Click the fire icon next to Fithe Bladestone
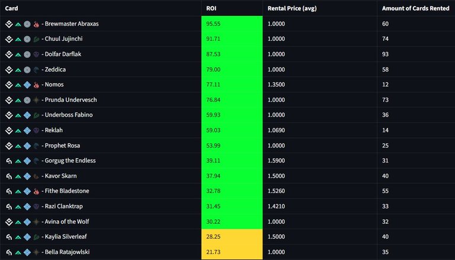This screenshot has width=455, height=260. coord(36,191)
